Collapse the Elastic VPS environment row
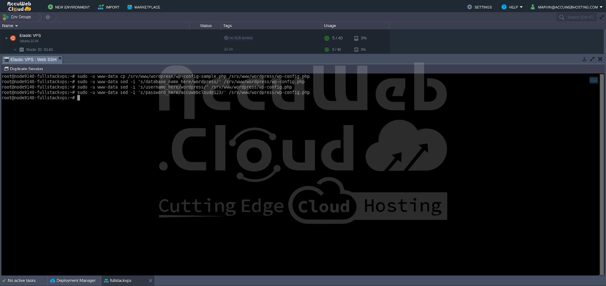This screenshot has height=286, width=606. (x=6, y=38)
